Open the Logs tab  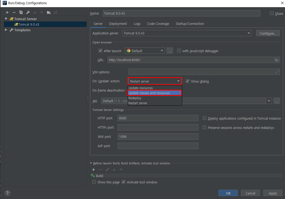(137, 24)
